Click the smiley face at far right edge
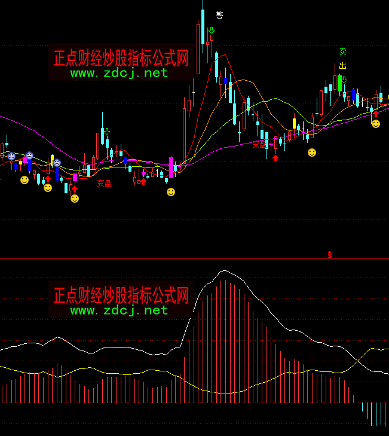389x436 pixels. tap(375, 124)
